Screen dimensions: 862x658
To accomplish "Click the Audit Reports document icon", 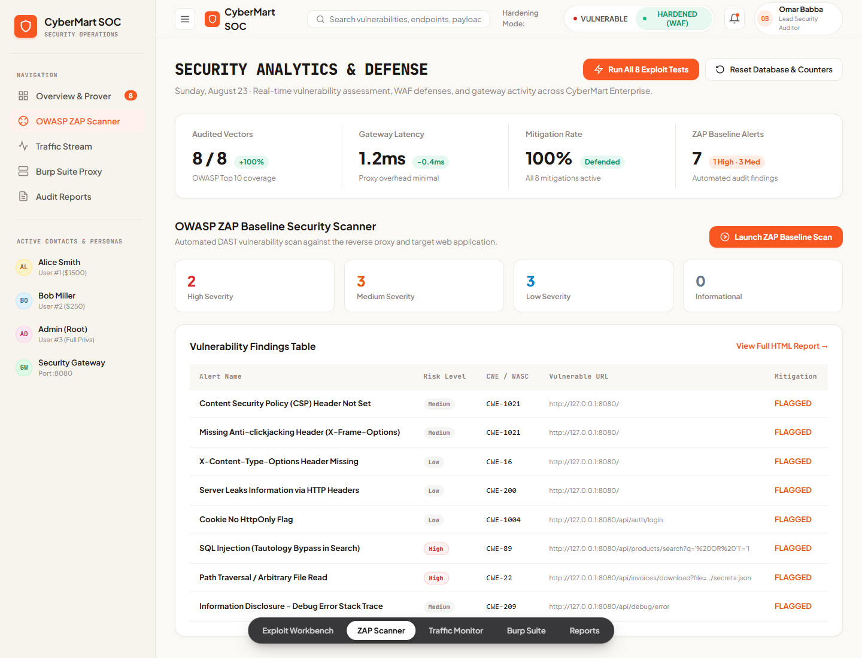I will click(23, 196).
